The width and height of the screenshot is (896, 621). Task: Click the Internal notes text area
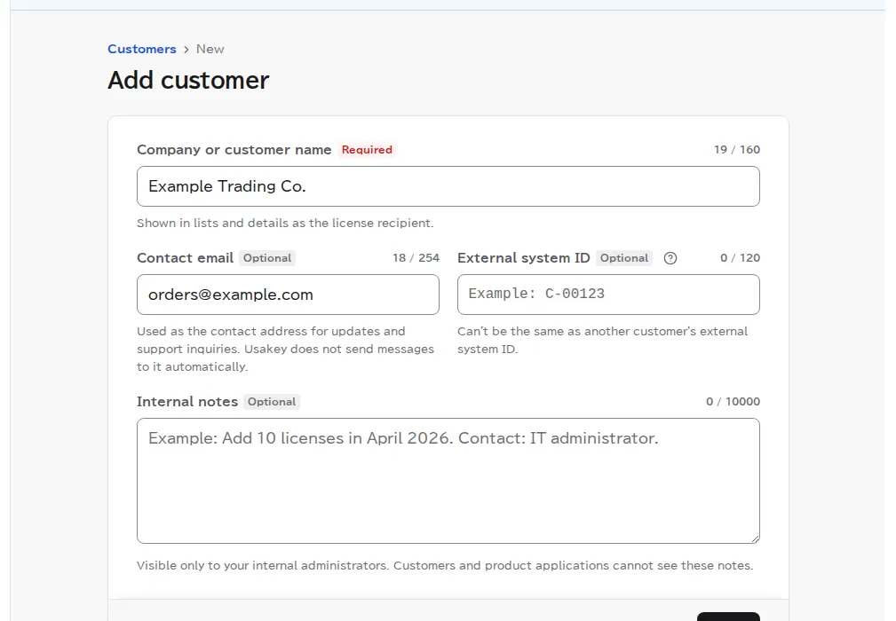pos(448,481)
